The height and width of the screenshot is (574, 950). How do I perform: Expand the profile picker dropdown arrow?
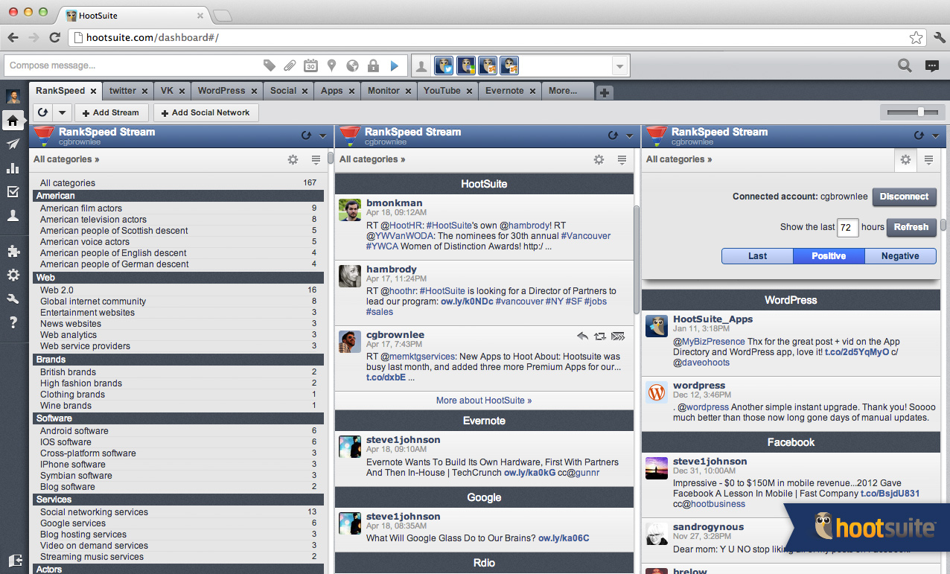[x=619, y=66]
